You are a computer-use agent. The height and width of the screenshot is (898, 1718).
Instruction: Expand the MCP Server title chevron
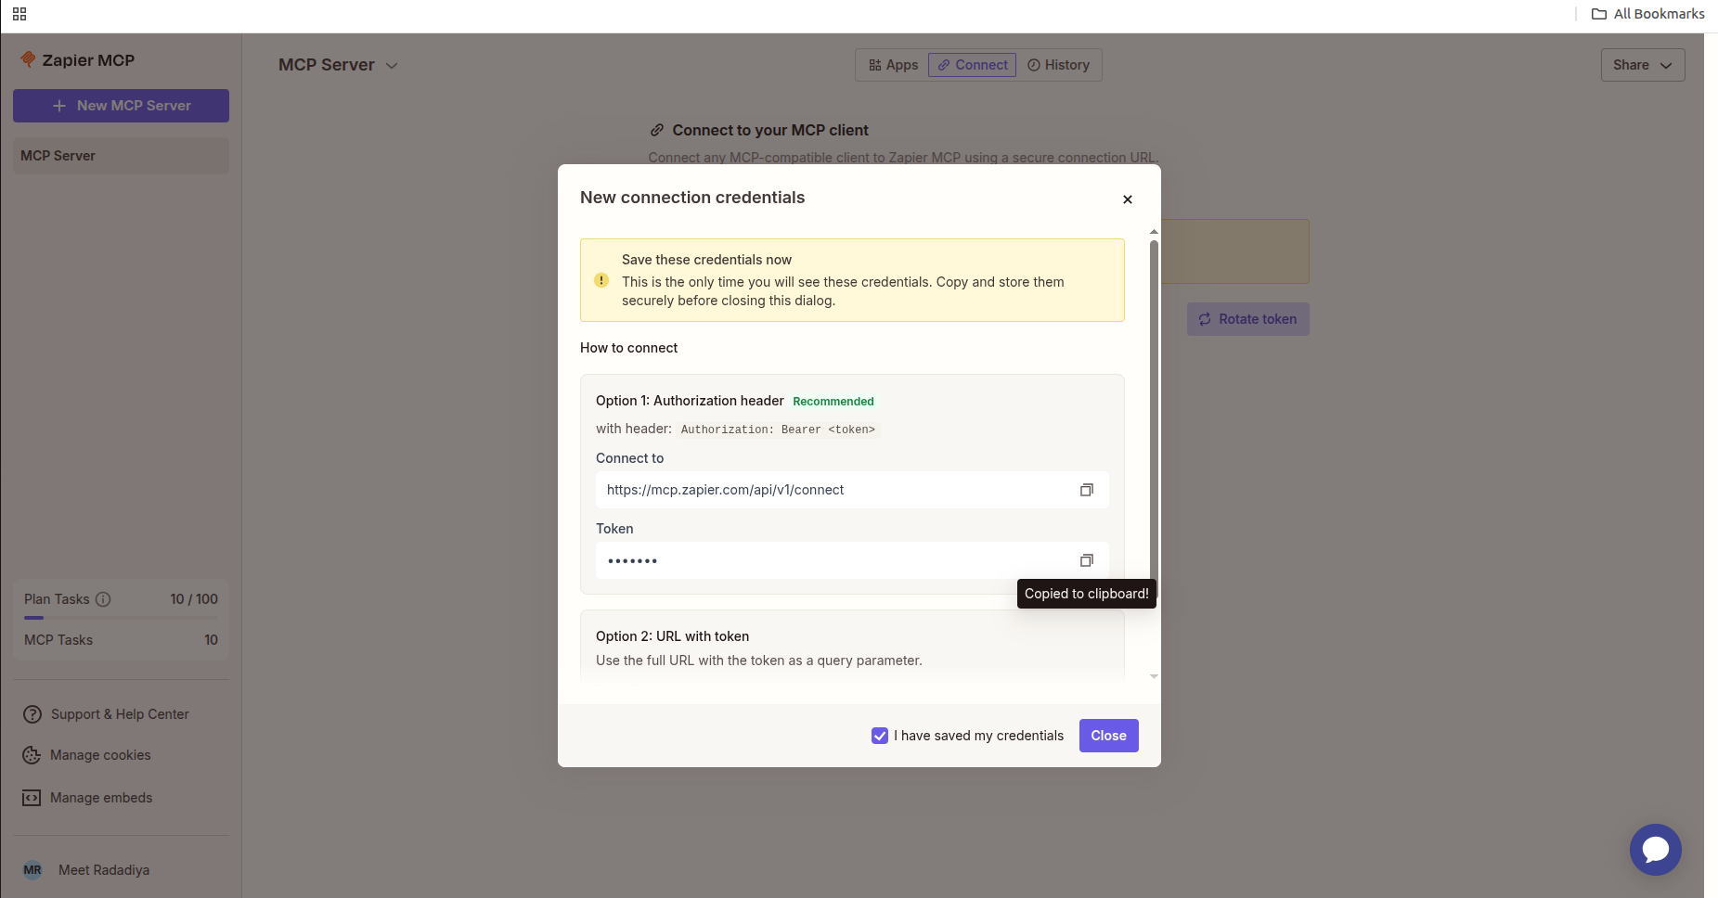392,66
